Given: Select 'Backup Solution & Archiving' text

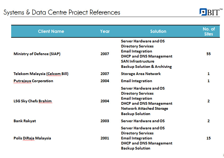Looking at the screenshot, I should (x=146, y=67).
